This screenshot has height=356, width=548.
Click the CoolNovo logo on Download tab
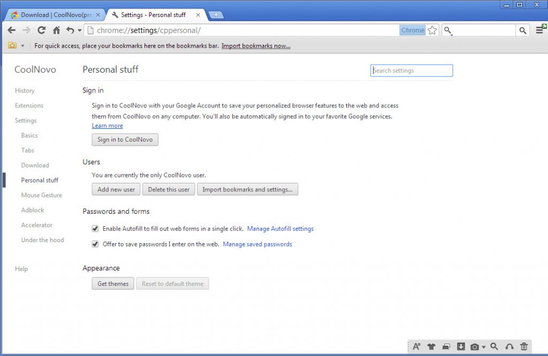pyautogui.click(x=14, y=15)
